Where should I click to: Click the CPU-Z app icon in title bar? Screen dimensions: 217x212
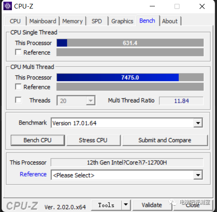[x=8, y=6]
